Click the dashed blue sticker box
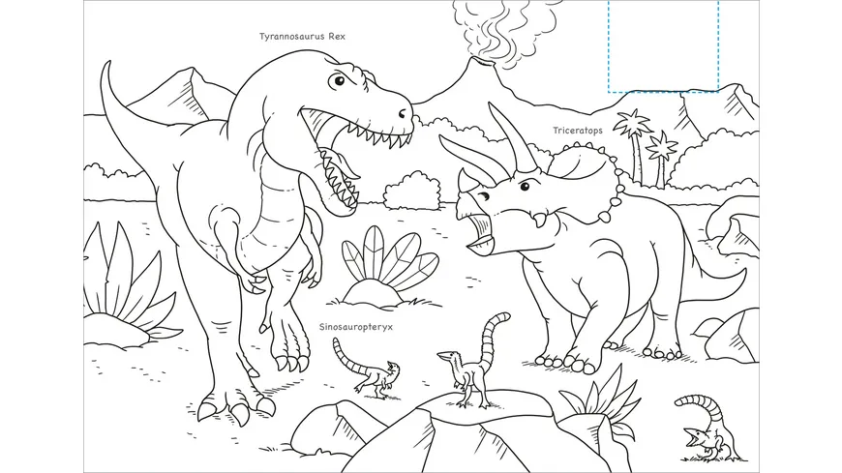842x473 pixels. point(663,46)
